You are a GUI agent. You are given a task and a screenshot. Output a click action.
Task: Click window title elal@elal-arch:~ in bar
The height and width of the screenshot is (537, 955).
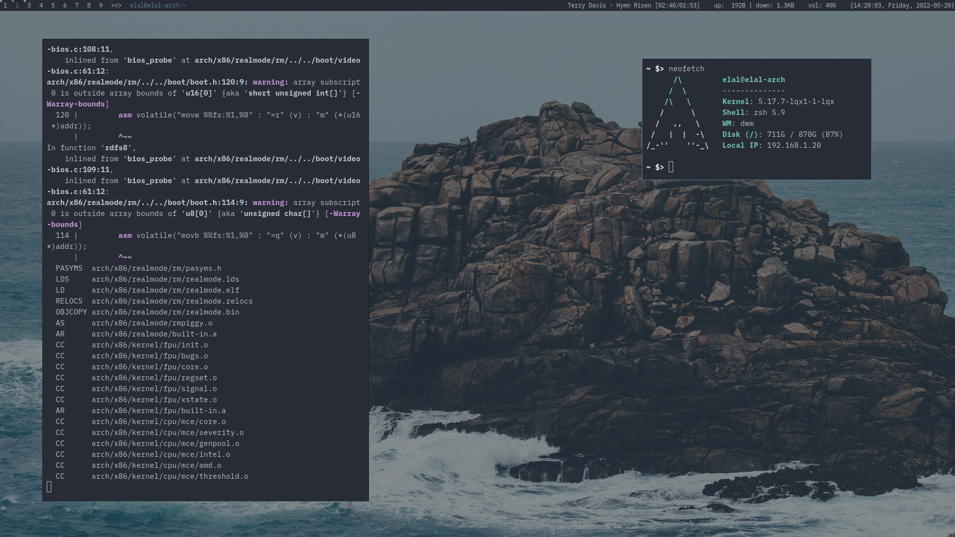tap(158, 5)
